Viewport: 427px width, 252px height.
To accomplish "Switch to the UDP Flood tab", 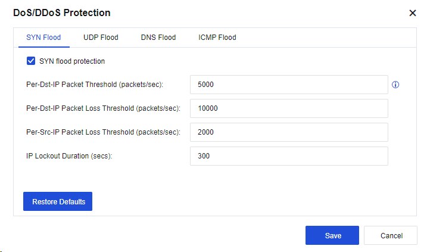I will tap(101, 38).
